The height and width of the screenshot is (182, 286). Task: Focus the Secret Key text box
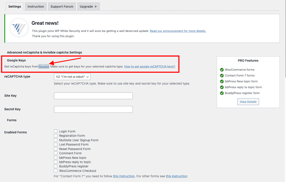(93, 109)
